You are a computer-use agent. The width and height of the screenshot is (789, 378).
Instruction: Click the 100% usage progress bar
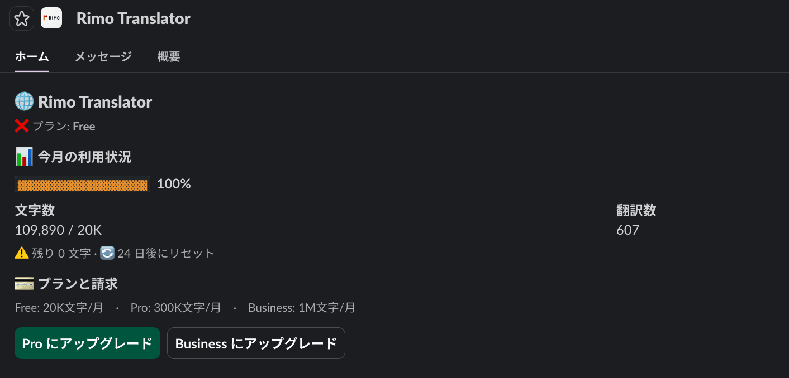(x=82, y=184)
